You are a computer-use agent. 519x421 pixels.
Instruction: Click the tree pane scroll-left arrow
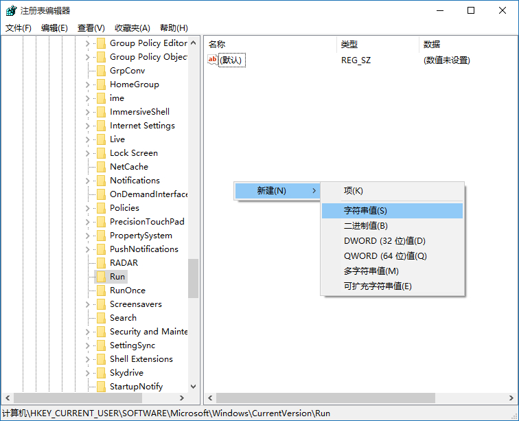click(x=8, y=398)
